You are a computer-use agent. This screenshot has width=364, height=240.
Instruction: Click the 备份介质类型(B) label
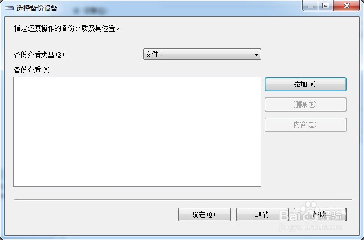(x=41, y=55)
